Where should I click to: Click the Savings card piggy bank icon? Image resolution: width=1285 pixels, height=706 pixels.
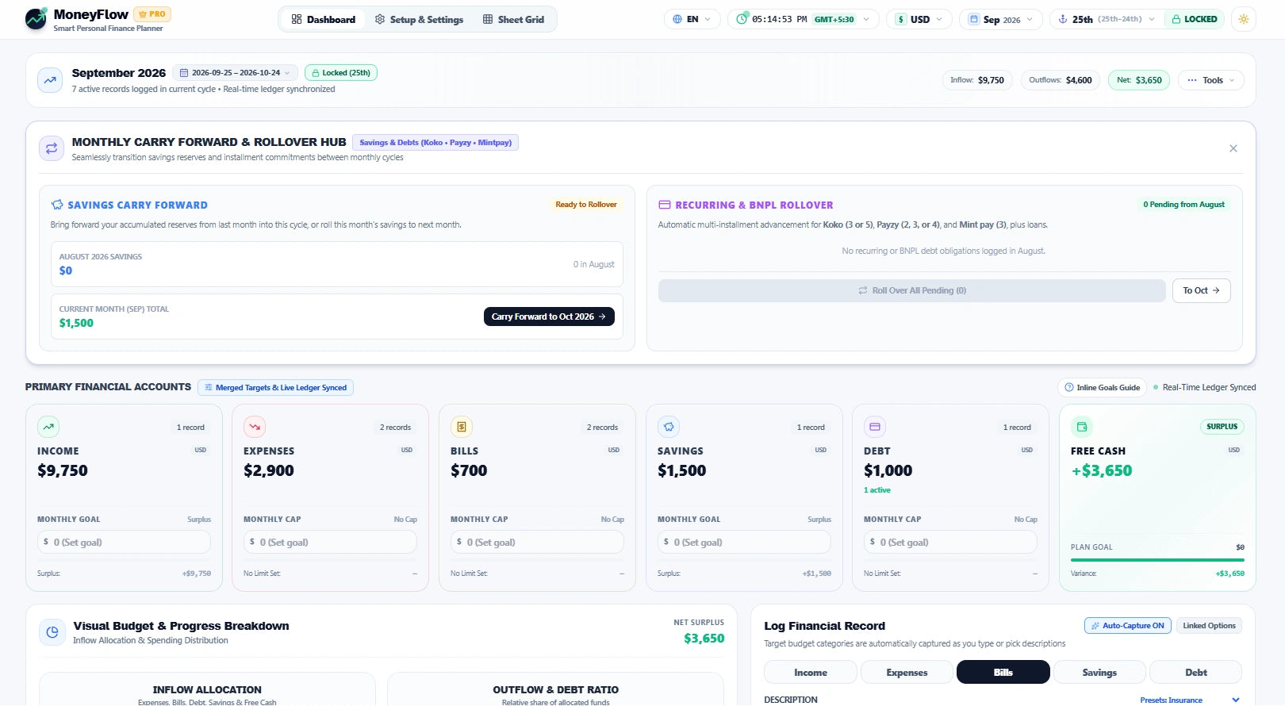(669, 427)
